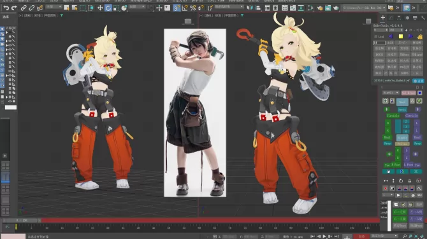Open Select by Name list icon
Screen dimensions: 427x239
pyautogui.click(x=74, y=8)
